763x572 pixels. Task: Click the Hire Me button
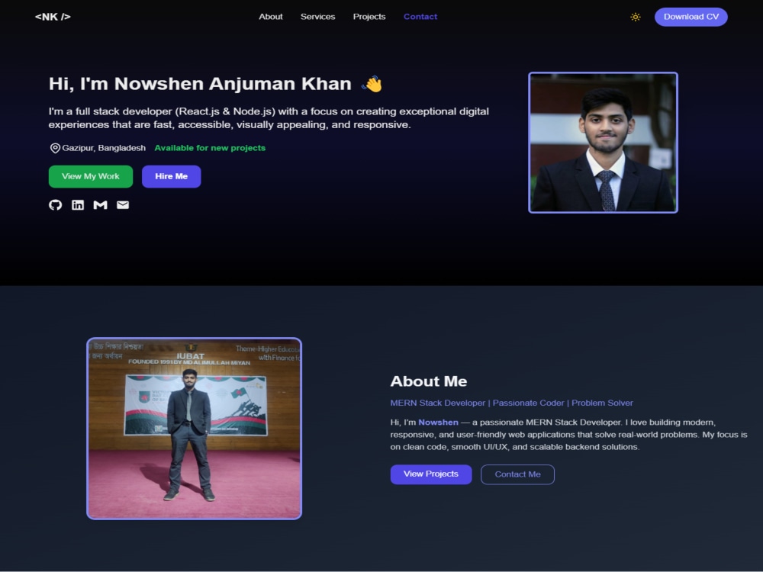click(171, 177)
